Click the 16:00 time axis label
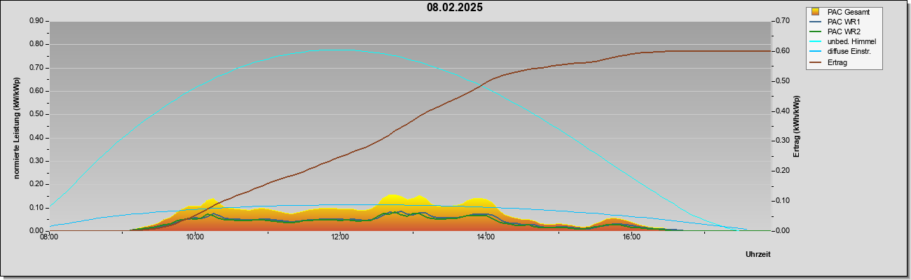Viewport: 911px width, 280px height. pyautogui.click(x=631, y=237)
